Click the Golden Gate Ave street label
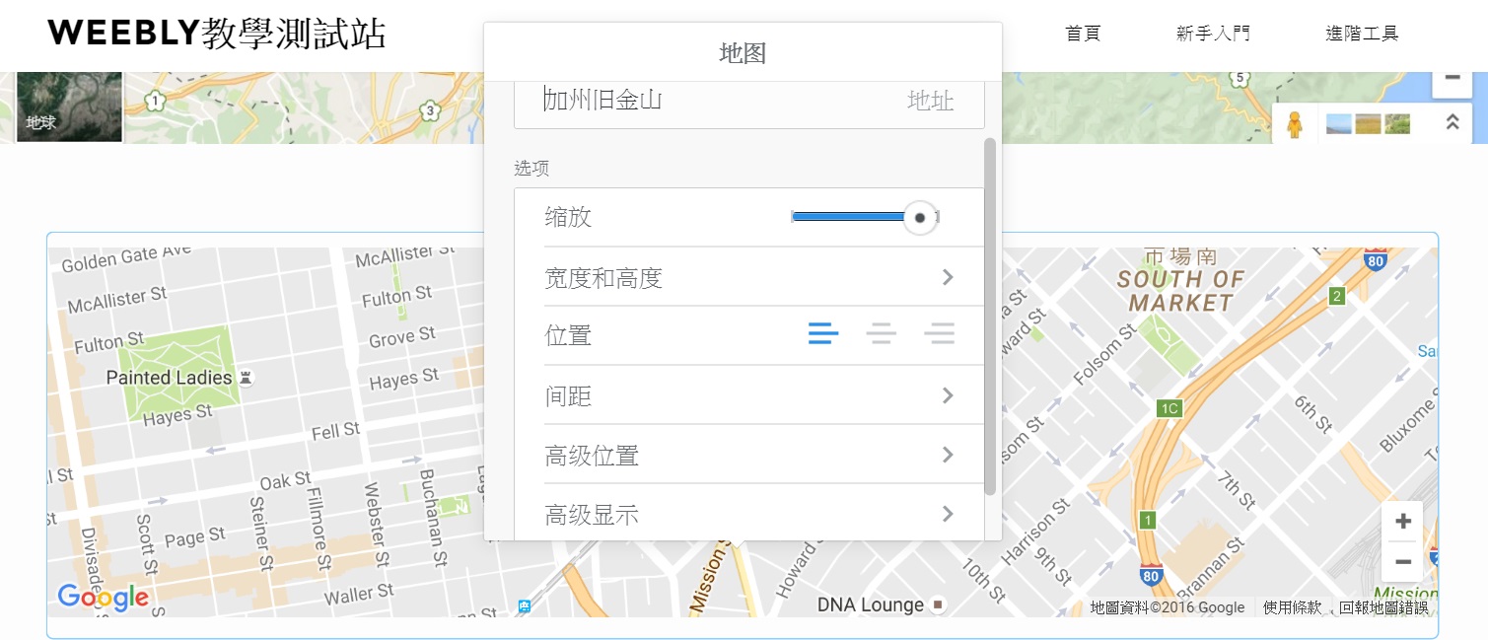The width and height of the screenshot is (1488, 640). (x=126, y=257)
